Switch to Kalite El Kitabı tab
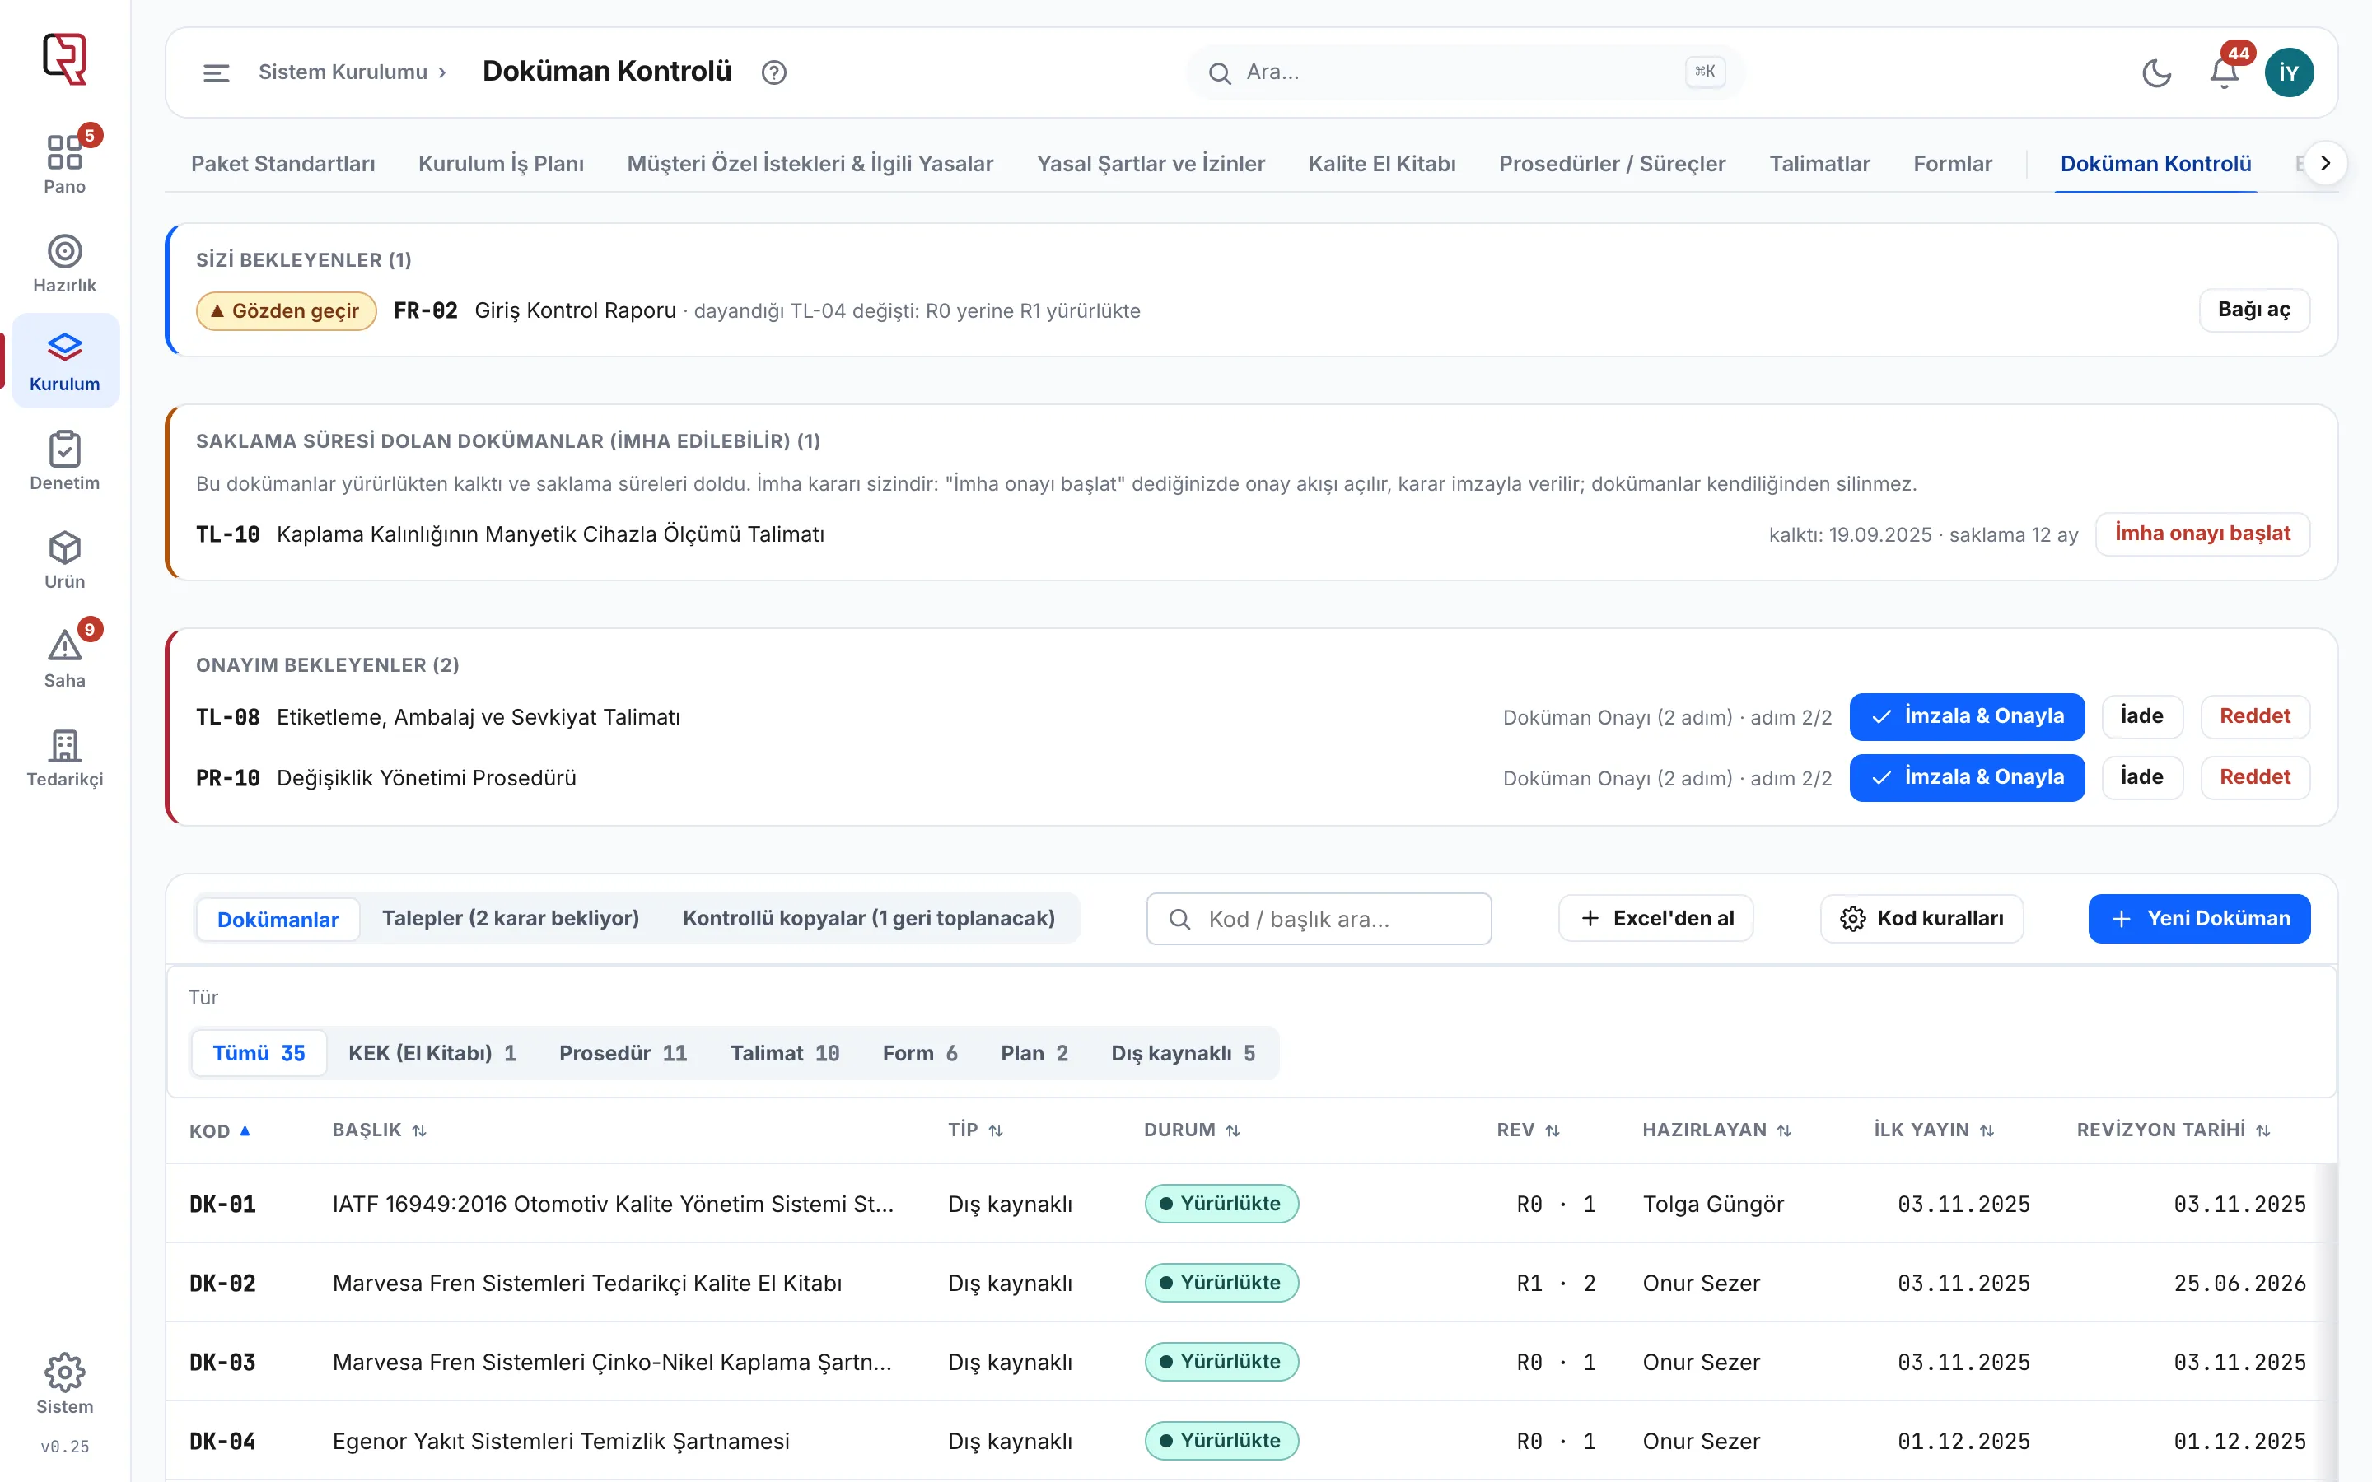Image resolution: width=2372 pixels, height=1482 pixels. [1382, 164]
